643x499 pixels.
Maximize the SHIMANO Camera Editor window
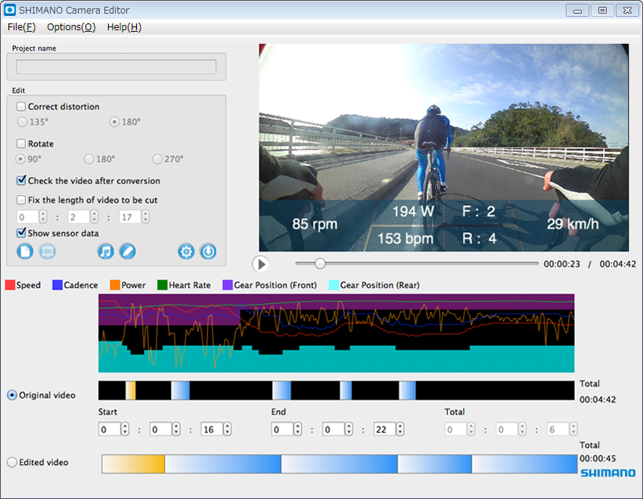(602, 11)
